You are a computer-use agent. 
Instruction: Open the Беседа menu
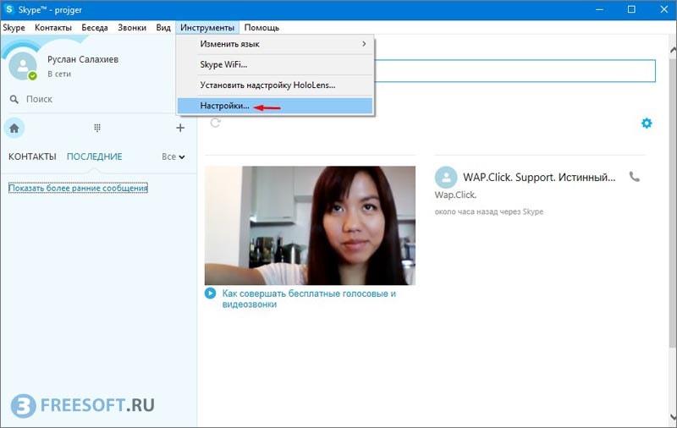point(95,28)
